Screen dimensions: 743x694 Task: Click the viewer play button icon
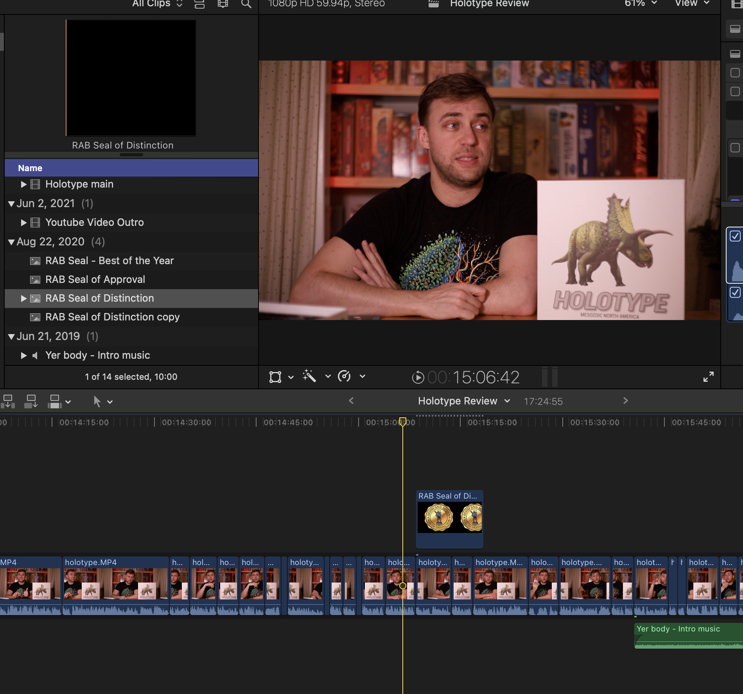point(418,377)
